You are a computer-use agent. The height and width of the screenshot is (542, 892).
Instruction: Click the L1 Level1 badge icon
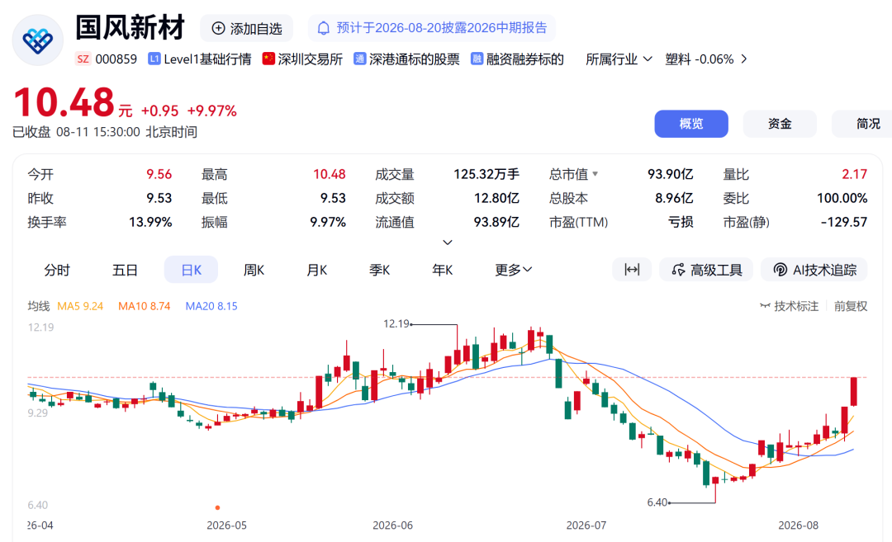click(x=154, y=59)
